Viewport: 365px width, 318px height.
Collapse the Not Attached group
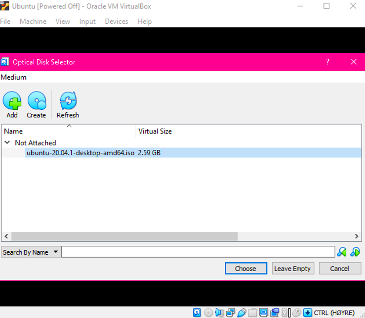click(x=7, y=142)
